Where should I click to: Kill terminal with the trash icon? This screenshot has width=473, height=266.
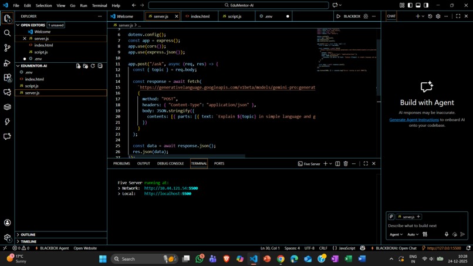tap(346, 164)
